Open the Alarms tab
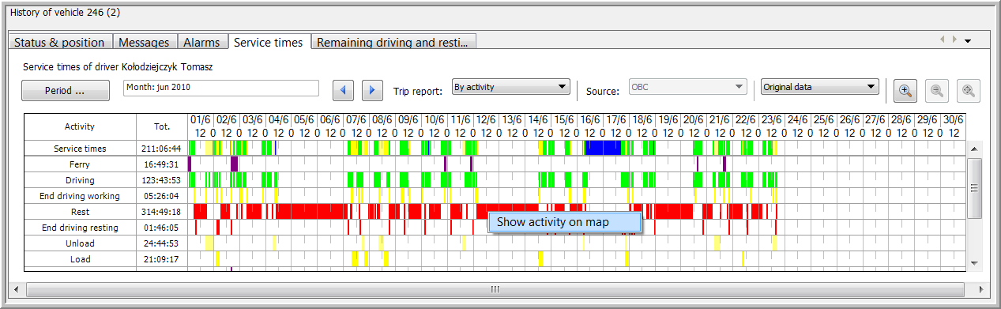1001x309 pixels. (x=201, y=43)
